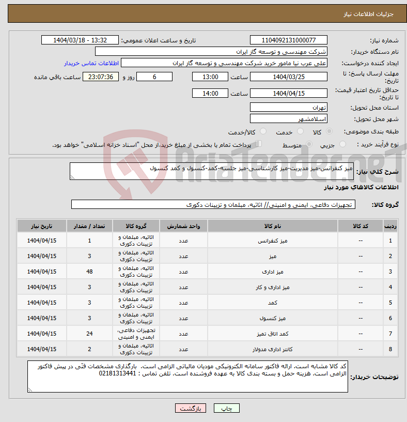
Task: Click resize handle of description text area
Action: tap(72, 177)
